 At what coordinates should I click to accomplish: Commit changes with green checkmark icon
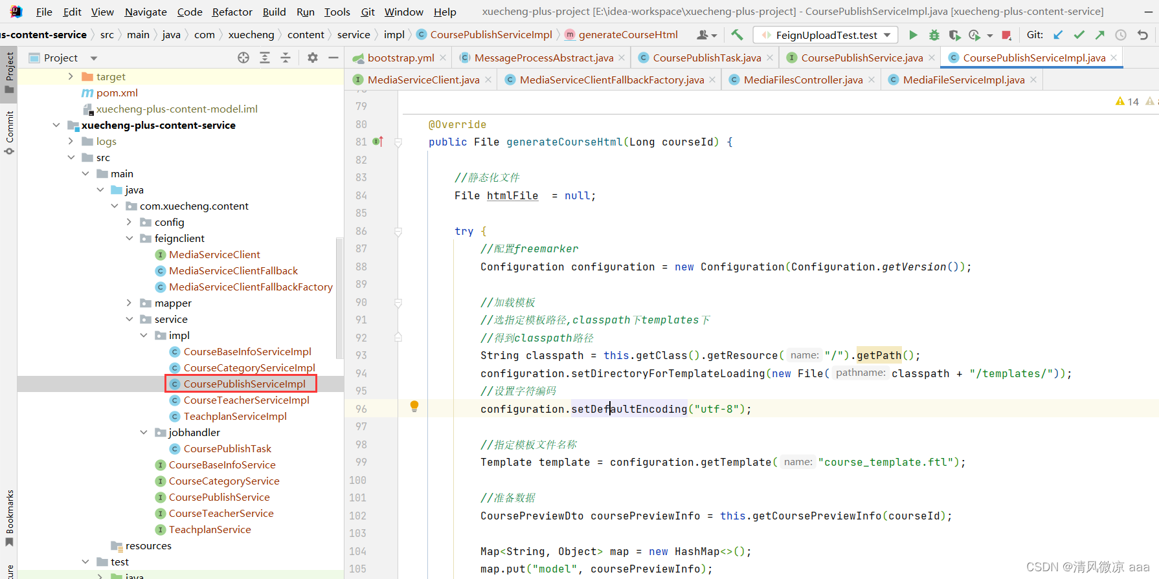click(x=1079, y=35)
